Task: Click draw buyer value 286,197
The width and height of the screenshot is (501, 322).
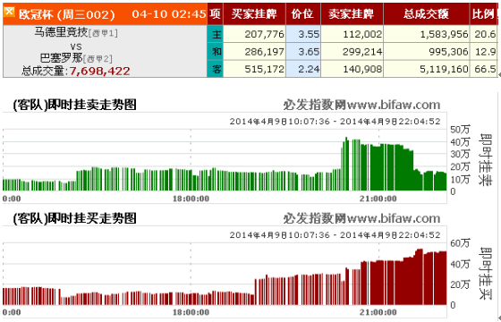Action: (264, 52)
